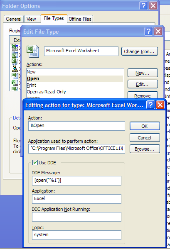Click help icon in Editing action dialog
The height and width of the screenshot is (249, 170).
(150, 105)
